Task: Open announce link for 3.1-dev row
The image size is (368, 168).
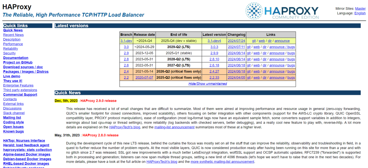Action: 282,41
